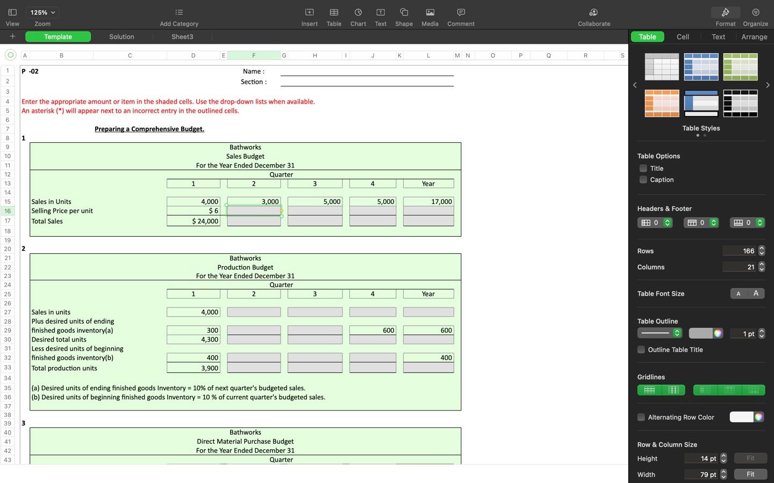Check Outline Table Title

coord(641,349)
